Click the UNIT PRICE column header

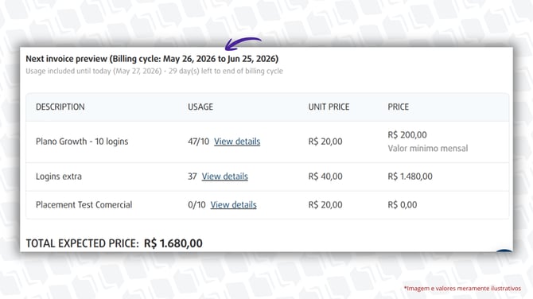pos(329,107)
